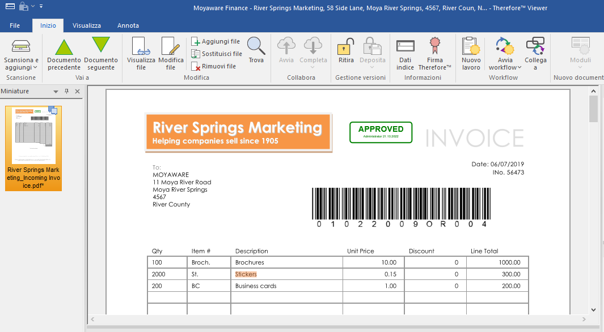The width and height of the screenshot is (604, 332).
Task: Click the Avvia cloud upload icon
Action: (x=286, y=46)
